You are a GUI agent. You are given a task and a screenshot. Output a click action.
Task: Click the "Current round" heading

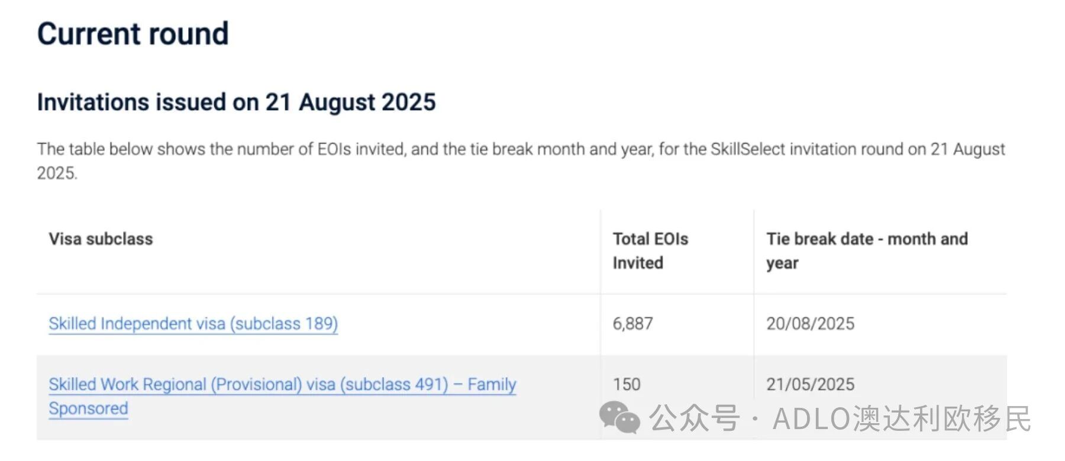tap(133, 34)
